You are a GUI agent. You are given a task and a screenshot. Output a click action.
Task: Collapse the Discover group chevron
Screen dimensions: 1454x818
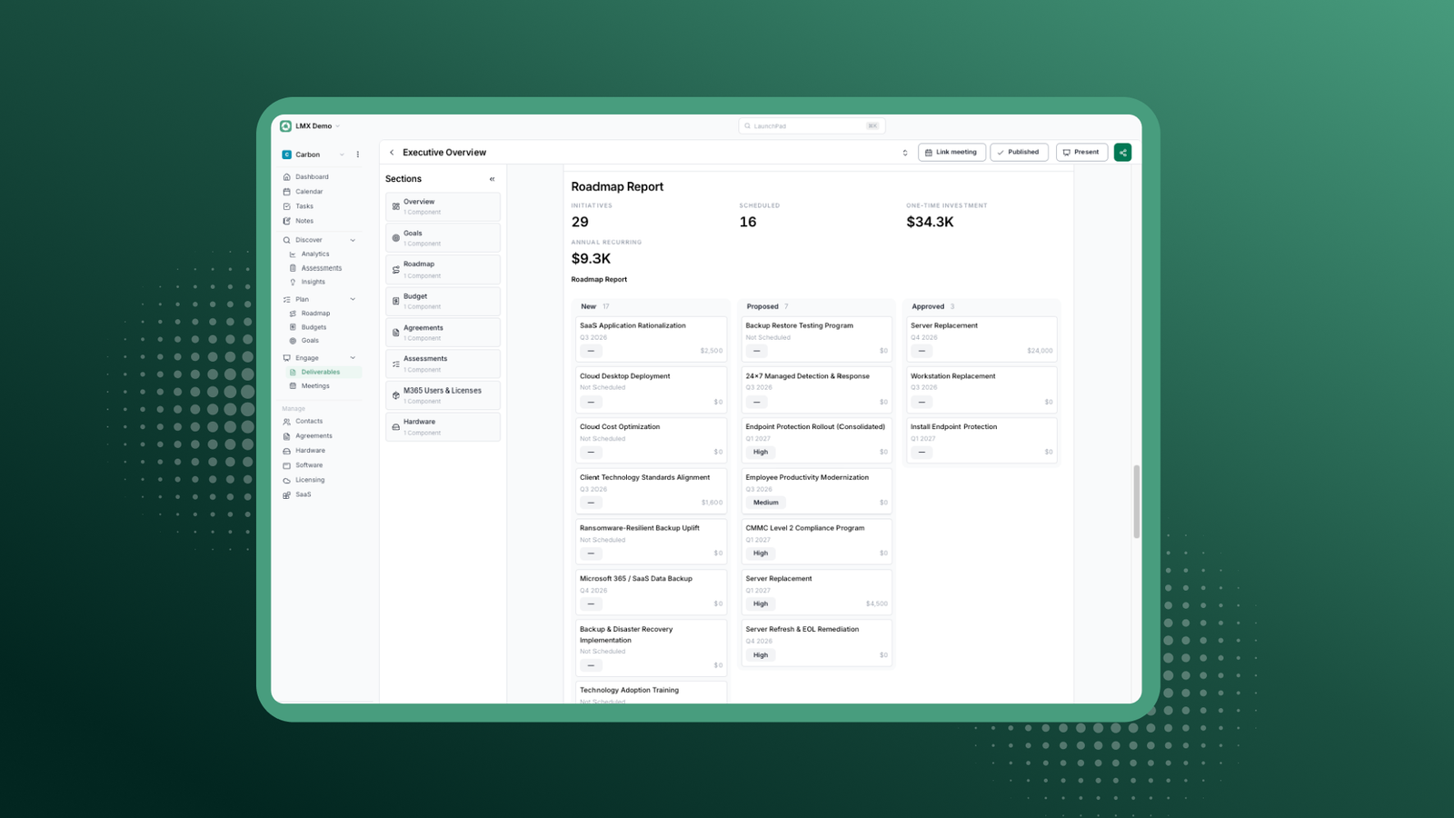tap(353, 240)
